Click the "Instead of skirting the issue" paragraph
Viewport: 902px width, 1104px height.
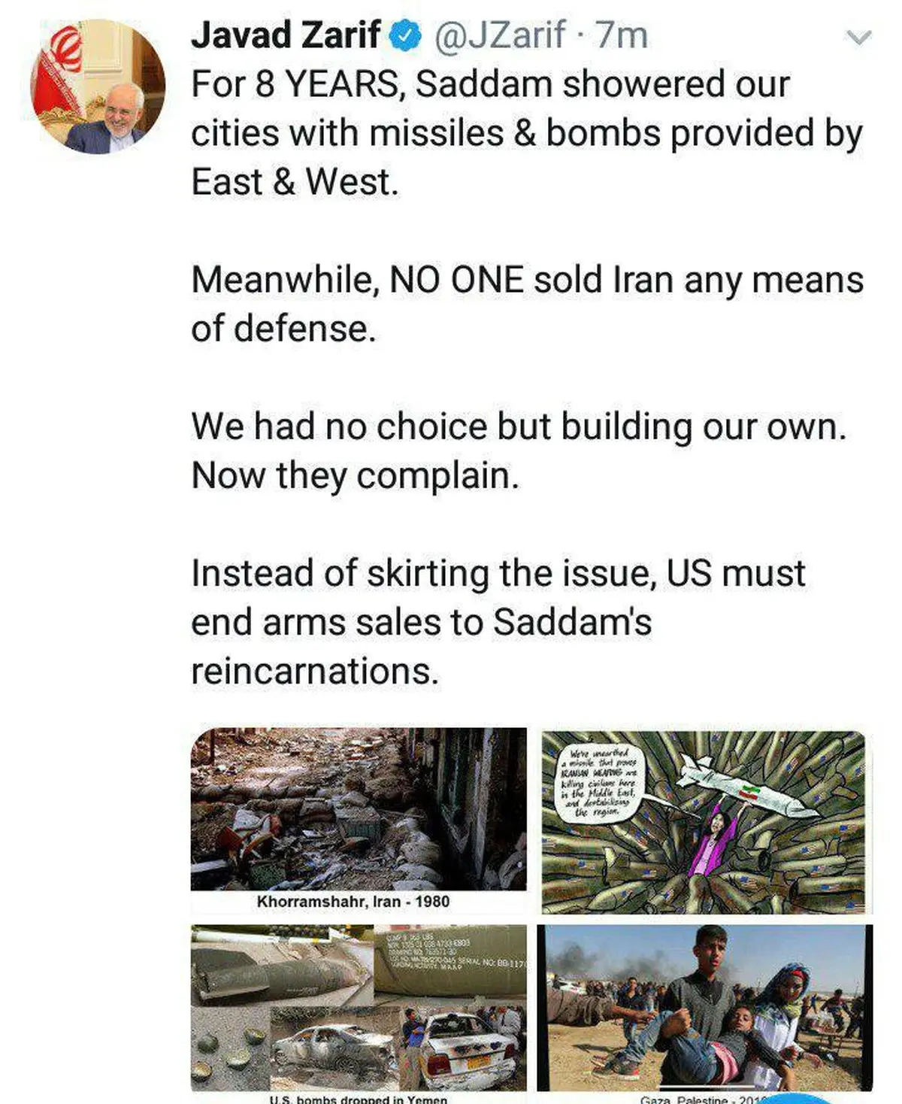coord(498,622)
